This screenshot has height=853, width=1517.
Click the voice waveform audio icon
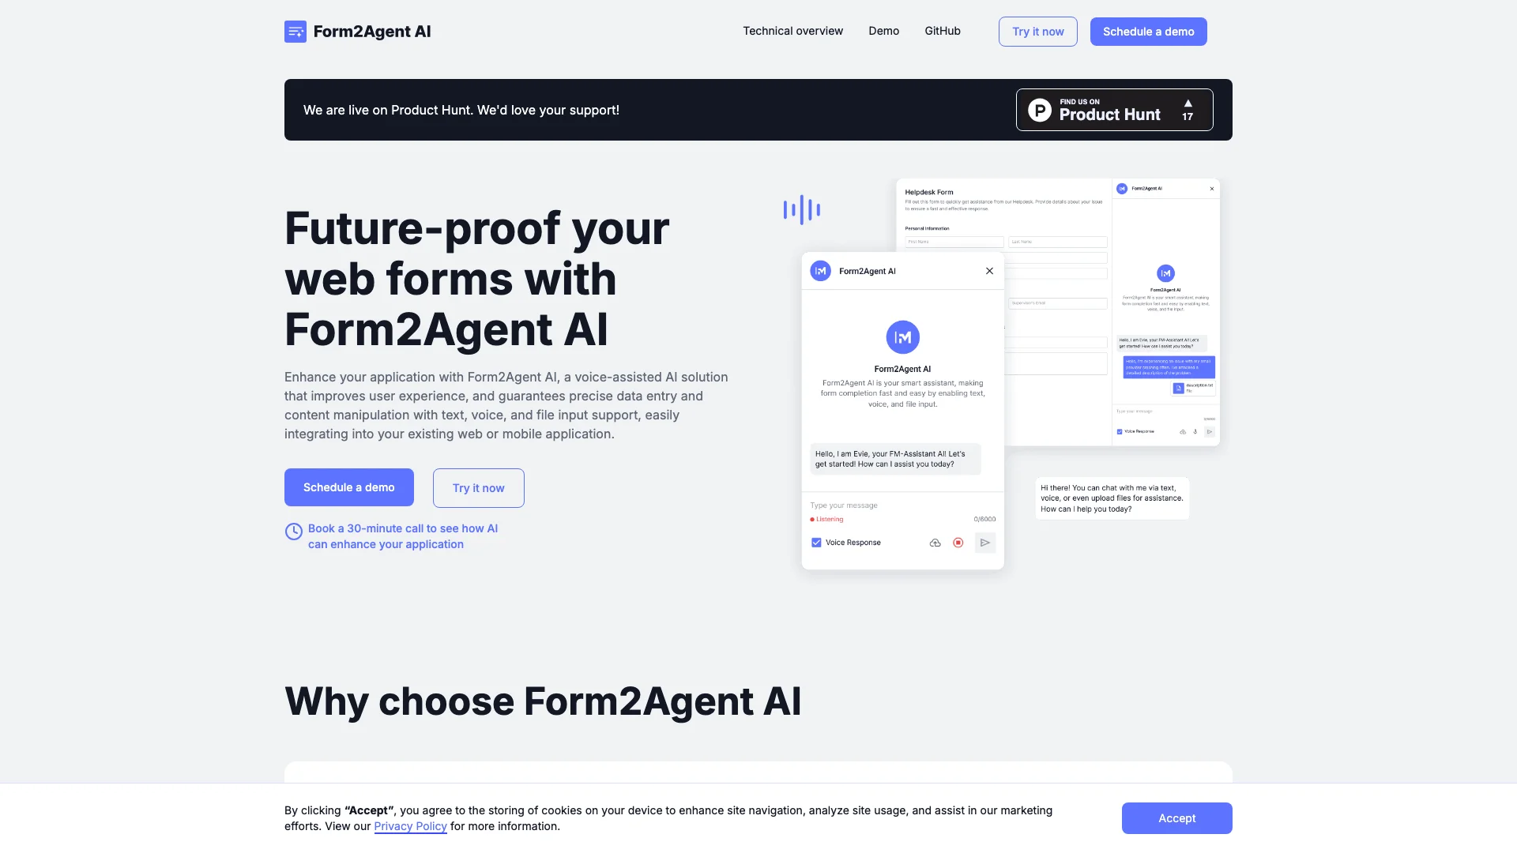801,209
